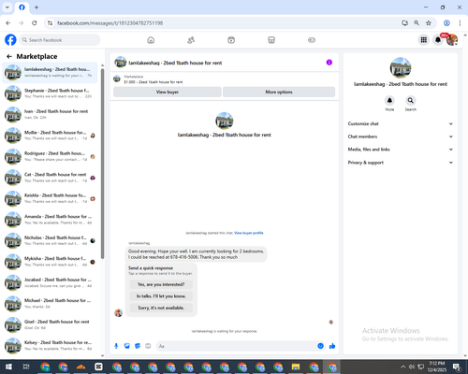Open the tab search dropdown in Chrome
The image size is (468, 374).
tap(7, 7)
